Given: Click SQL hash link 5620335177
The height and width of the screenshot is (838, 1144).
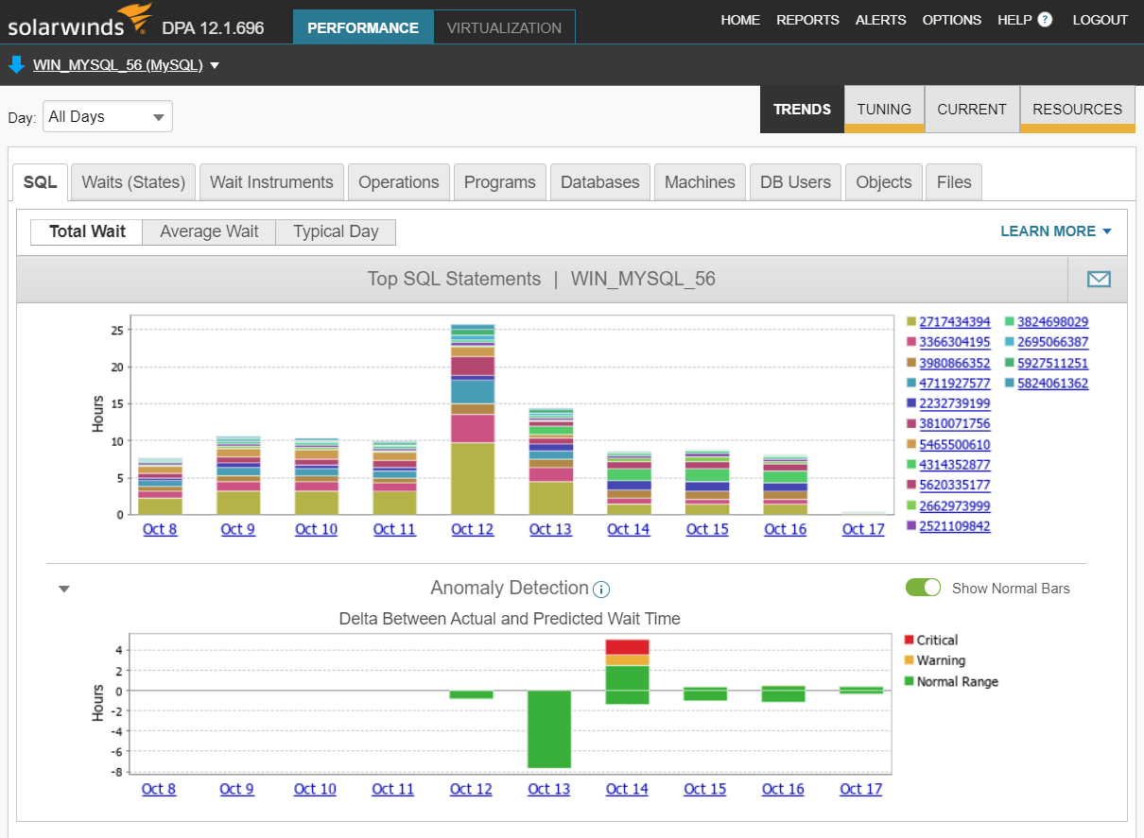Looking at the screenshot, I should coord(955,486).
